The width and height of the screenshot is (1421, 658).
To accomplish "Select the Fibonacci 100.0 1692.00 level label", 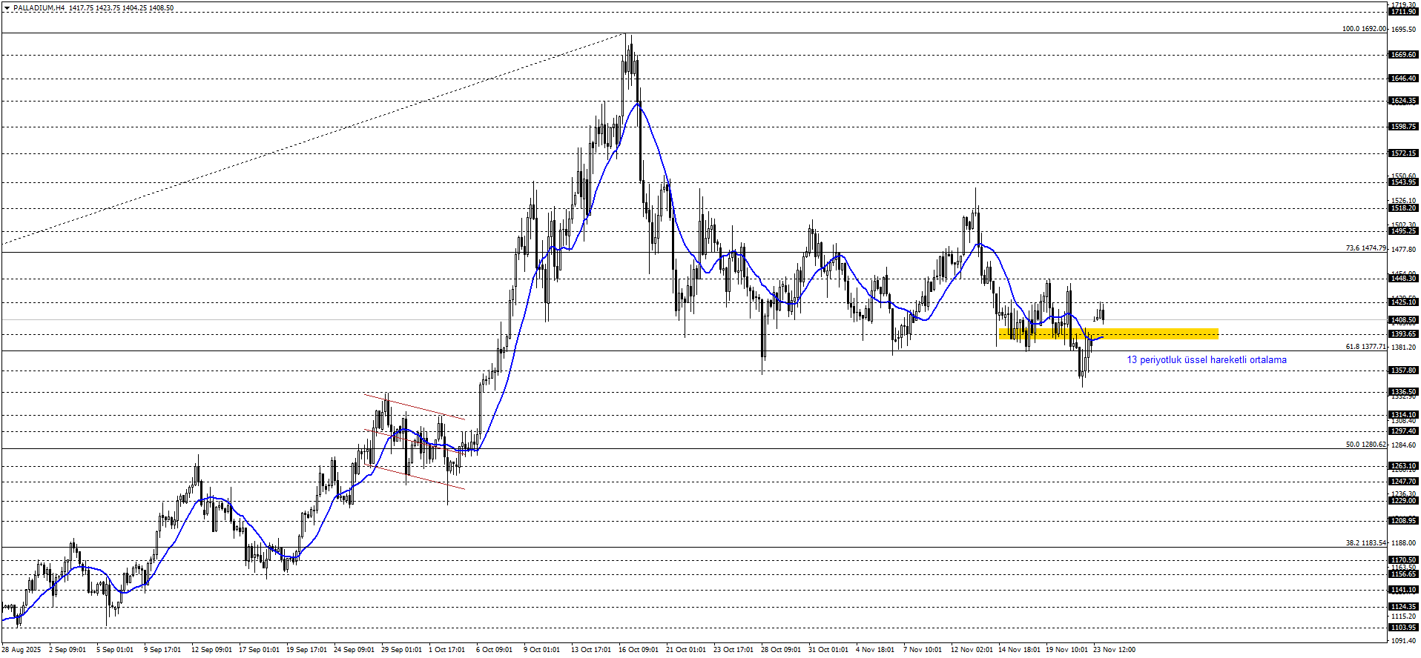I will coord(1363,29).
